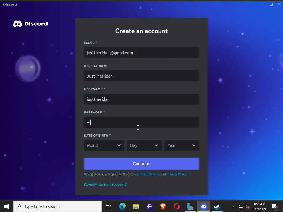Click Already have an account link

105,184
